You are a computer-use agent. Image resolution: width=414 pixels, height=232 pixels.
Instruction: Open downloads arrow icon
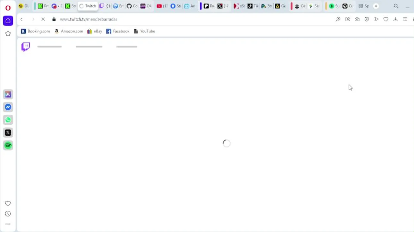click(395, 19)
